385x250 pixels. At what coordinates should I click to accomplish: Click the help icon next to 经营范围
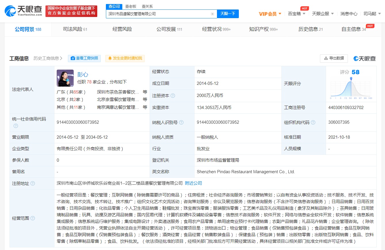(33, 218)
